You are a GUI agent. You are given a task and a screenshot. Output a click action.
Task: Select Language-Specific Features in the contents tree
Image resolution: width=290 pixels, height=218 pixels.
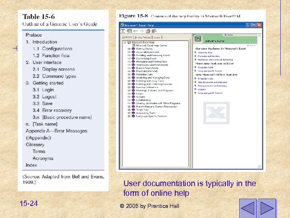tap(151, 116)
